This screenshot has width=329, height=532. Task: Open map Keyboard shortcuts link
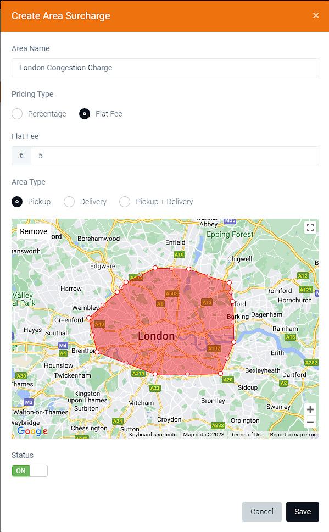(x=153, y=434)
